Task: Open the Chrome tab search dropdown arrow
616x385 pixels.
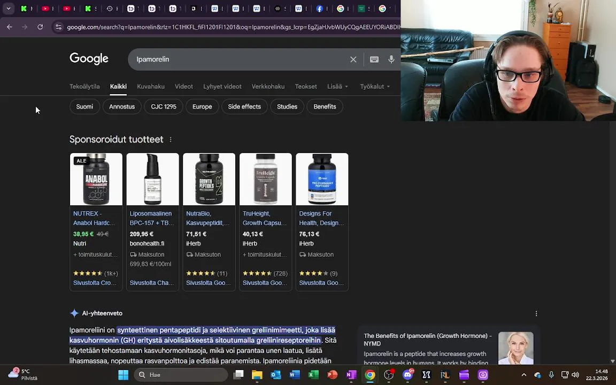Action: pyautogui.click(x=8, y=8)
